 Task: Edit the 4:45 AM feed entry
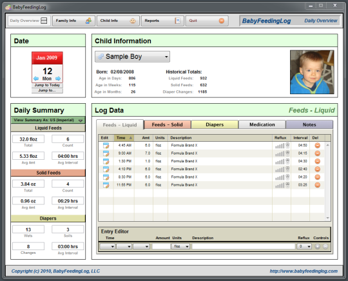[106, 146]
